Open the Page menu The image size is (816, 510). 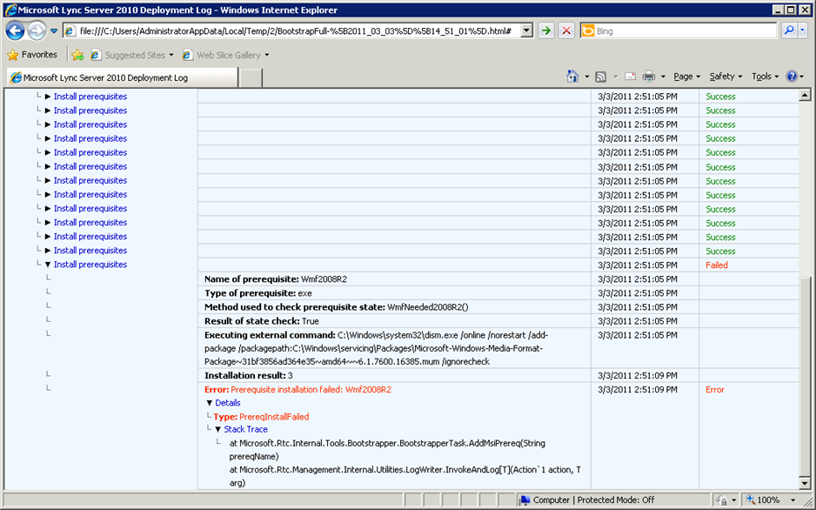pos(687,77)
